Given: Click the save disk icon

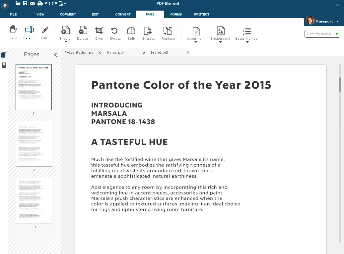Looking at the screenshot, I should point(25,4).
